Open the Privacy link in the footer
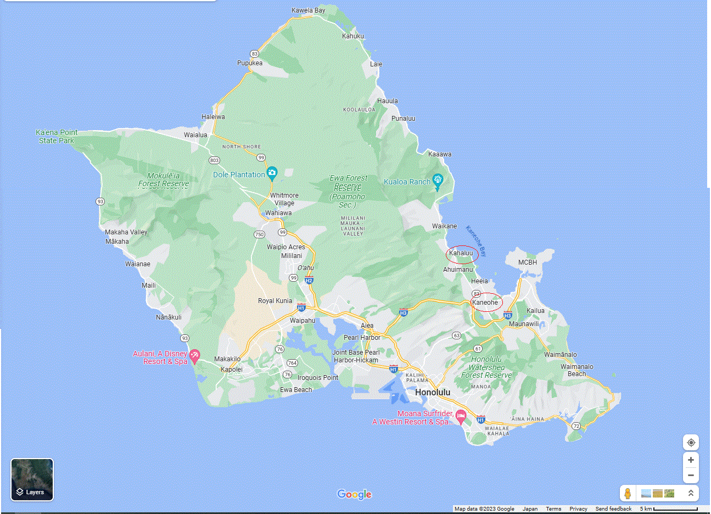 578,509
